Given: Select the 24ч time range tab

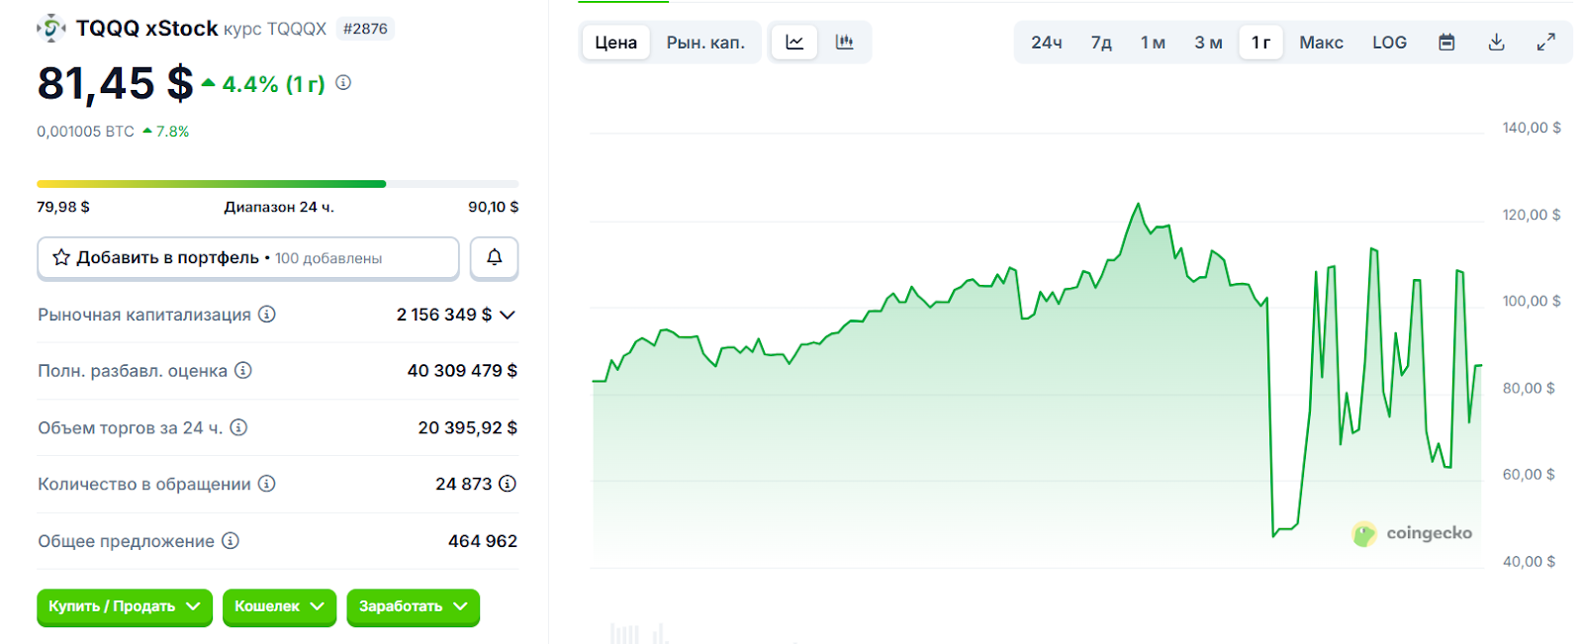Looking at the screenshot, I should (x=1047, y=43).
